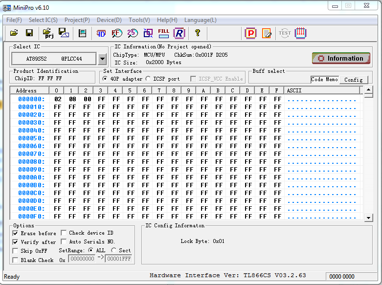Screen dimensions: 382x285
Task: Click the Save file floppy icon
Action: pyautogui.click(x=29, y=33)
